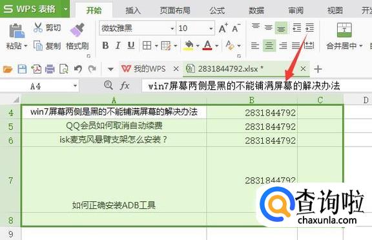372x240 pixels.
Task: Open the Name Box dropdown next to A4
Action: point(75,86)
